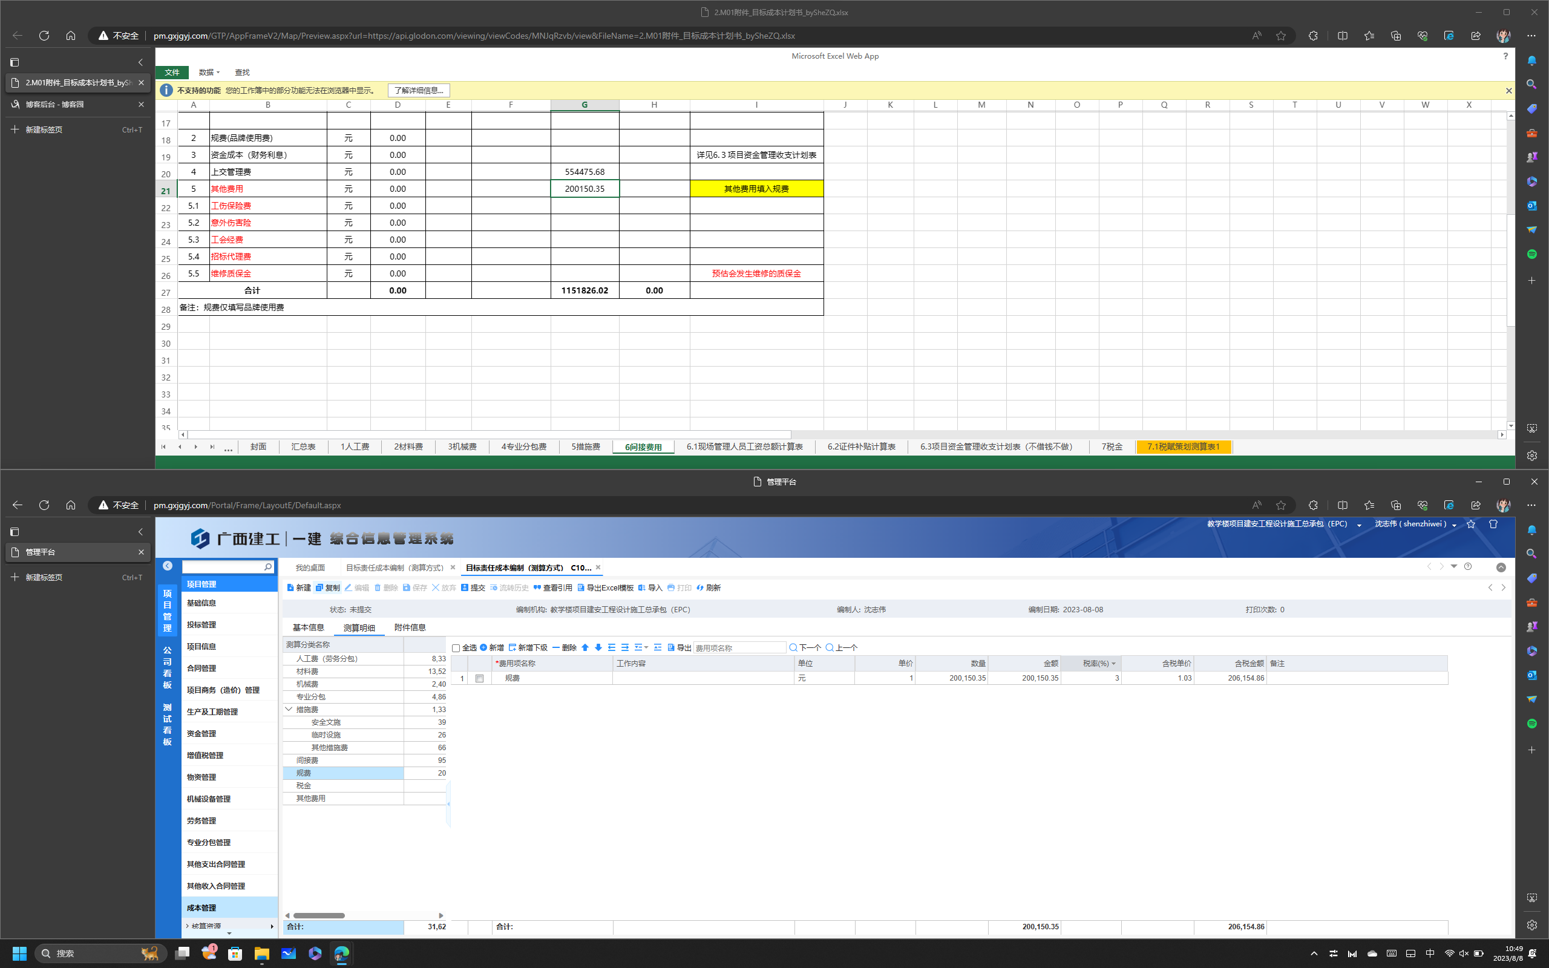Click 新增下级 add sub-item button
This screenshot has height=968, width=1549.
pos(528,648)
